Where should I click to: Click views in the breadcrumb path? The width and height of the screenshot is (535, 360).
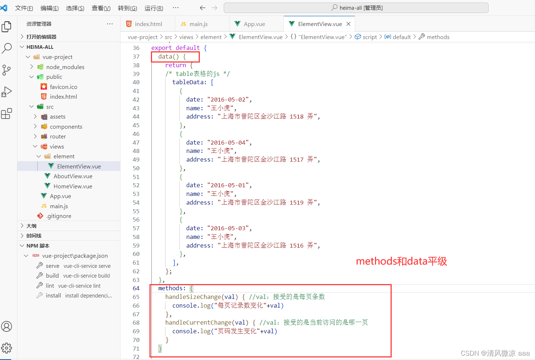click(x=186, y=37)
